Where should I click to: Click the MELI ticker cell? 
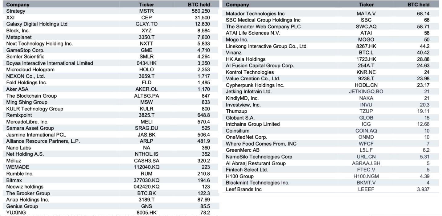pos(147,122)
